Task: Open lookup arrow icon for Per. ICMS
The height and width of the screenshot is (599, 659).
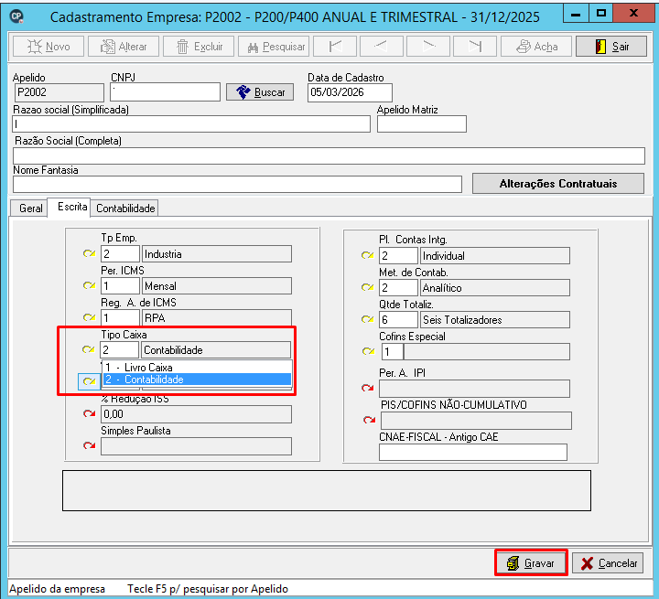Action: click(89, 285)
